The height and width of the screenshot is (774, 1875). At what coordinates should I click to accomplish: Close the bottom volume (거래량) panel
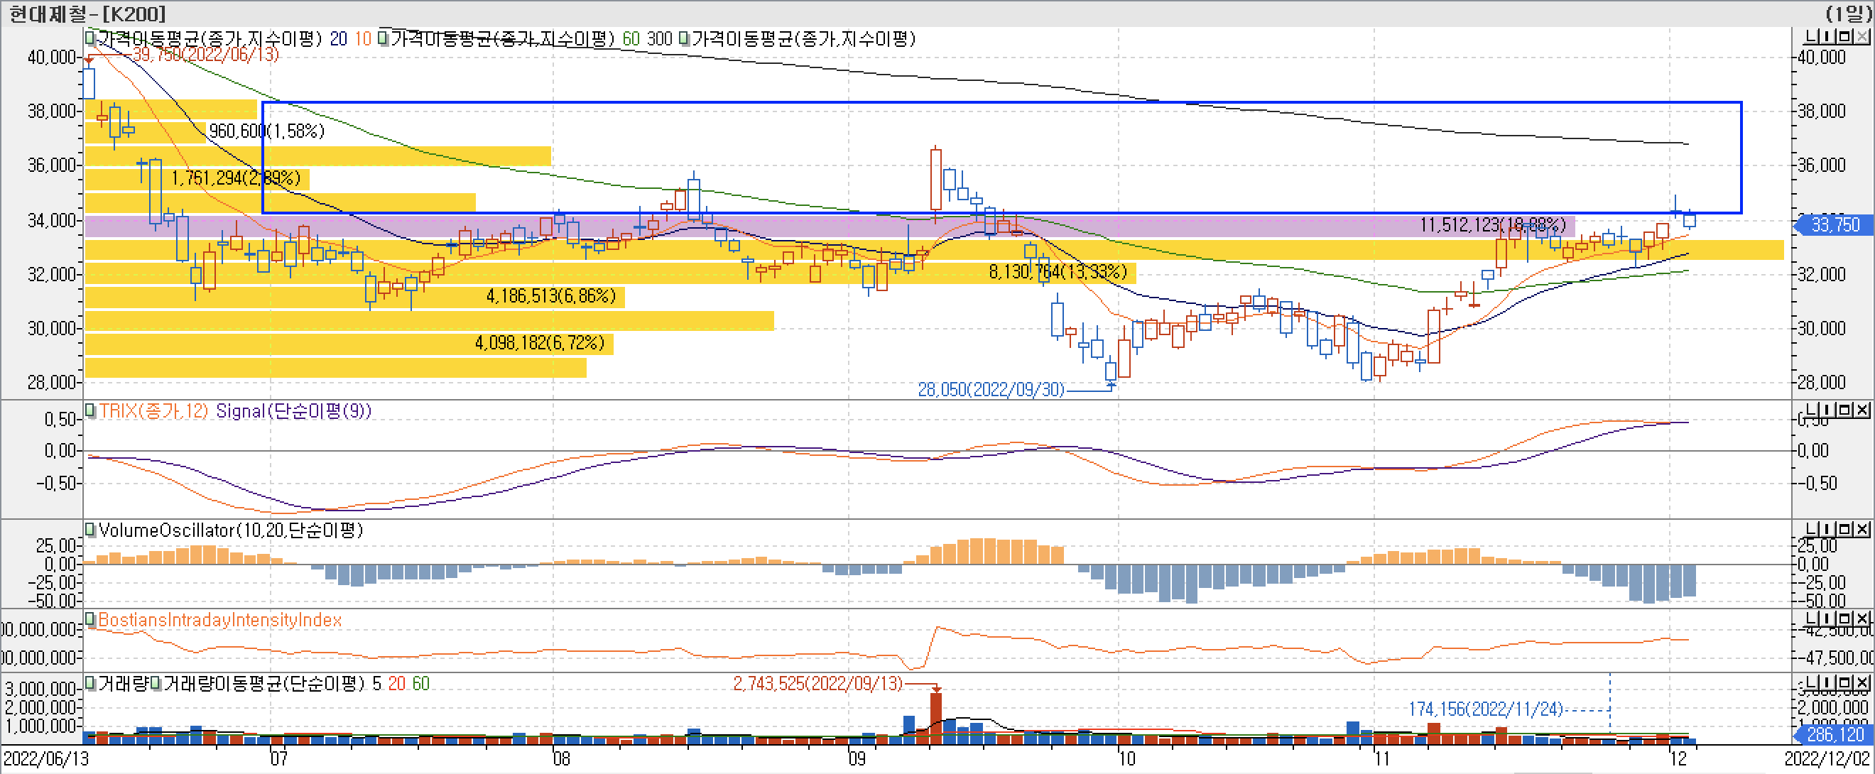pos(1862,683)
